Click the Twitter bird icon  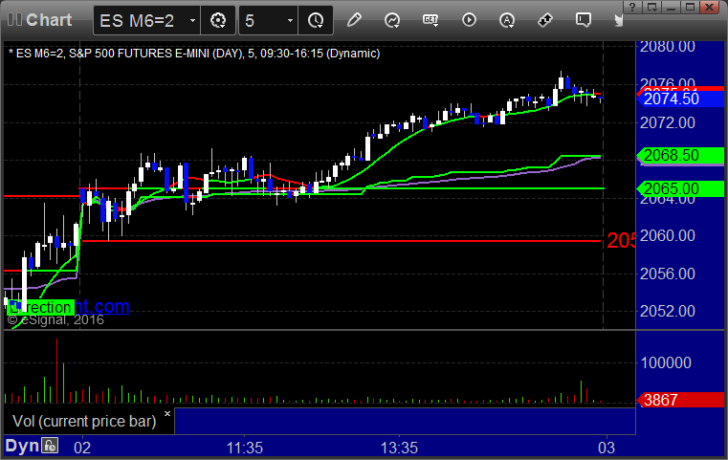[x=618, y=20]
